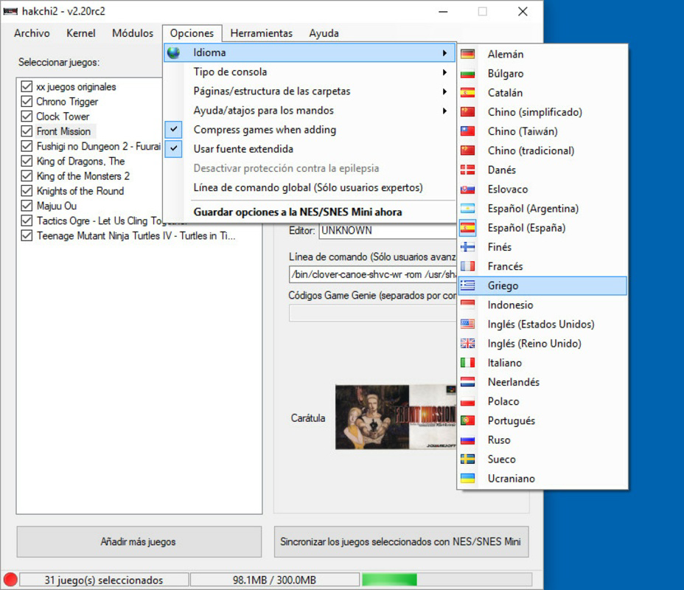Expand the Idioma submenu arrow

click(444, 53)
